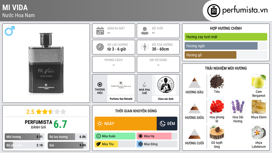Image resolution: width=272 pixels, height=153 pixels.
Task: Click the male gender symbol icon
Action: [10, 31]
